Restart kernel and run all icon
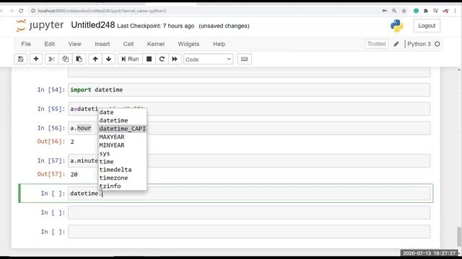The image size is (462, 259). (x=175, y=59)
